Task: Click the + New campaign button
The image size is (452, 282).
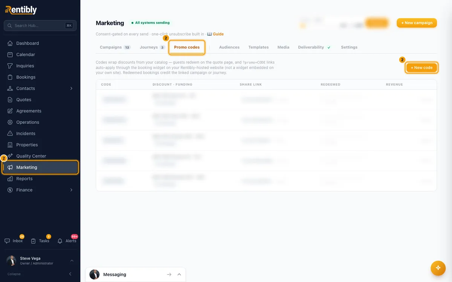Action: coord(417,23)
